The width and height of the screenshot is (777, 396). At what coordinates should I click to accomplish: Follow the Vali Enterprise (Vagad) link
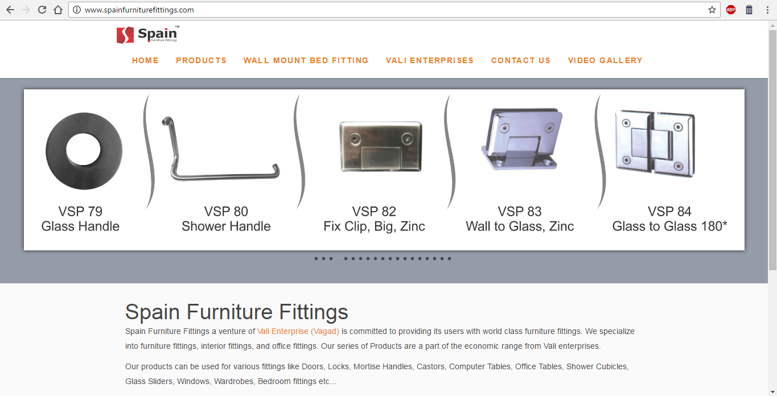[x=298, y=331]
